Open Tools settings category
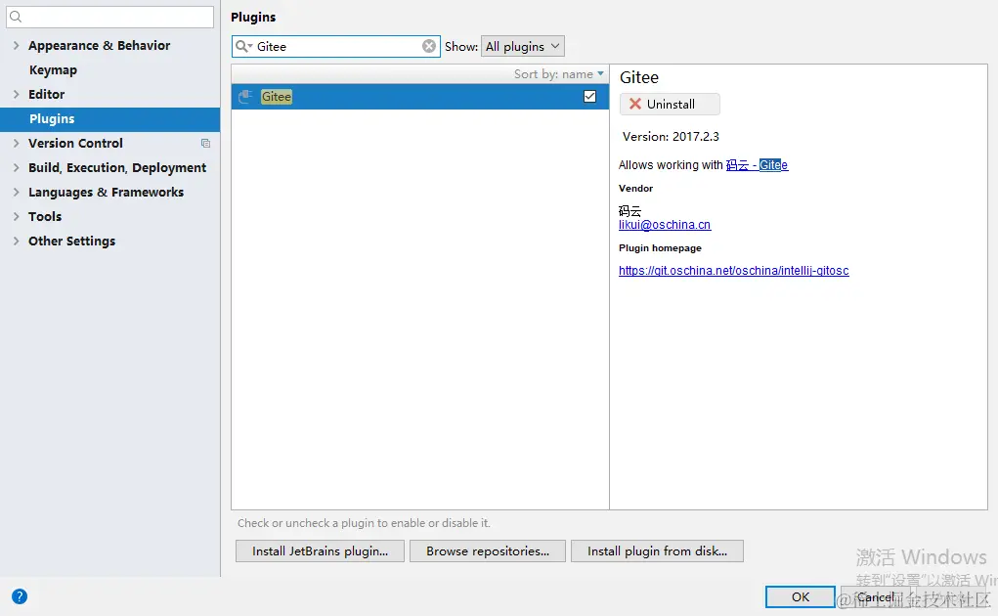998x616 pixels. (45, 216)
